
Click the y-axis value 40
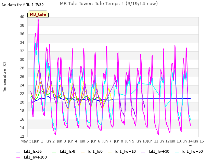coord(22,17)
